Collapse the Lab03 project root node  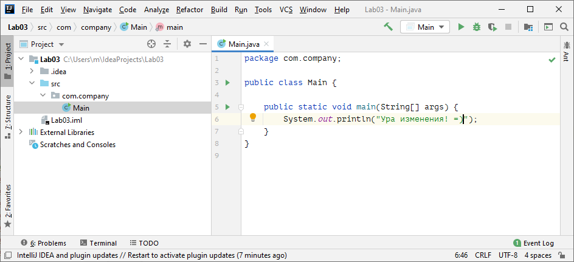pos(21,59)
